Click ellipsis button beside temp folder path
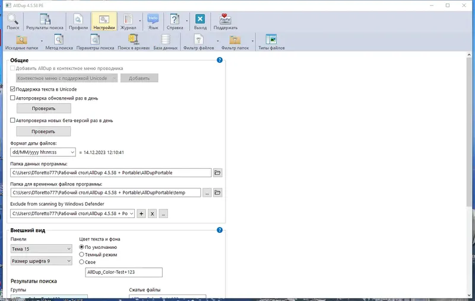475x301 pixels. (207, 193)
